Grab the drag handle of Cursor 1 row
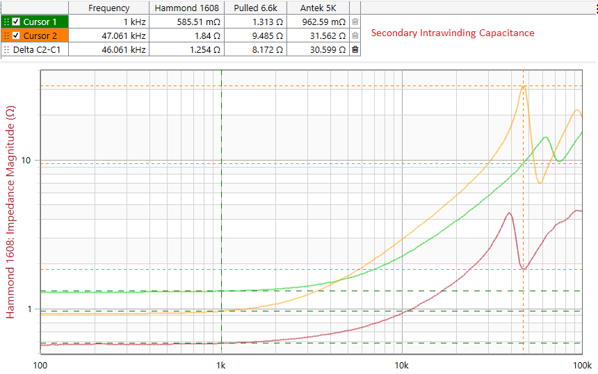Image resolution: width=598 pixels, height=374 pixels. [x=6, y=22]
